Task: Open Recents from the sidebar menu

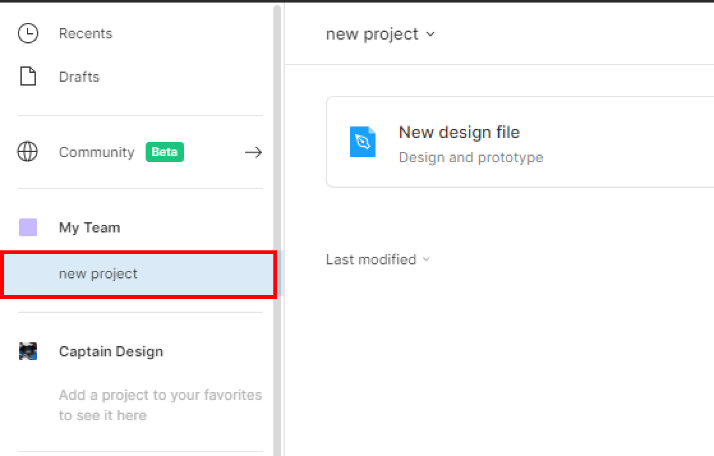Action: pos(85,33)
